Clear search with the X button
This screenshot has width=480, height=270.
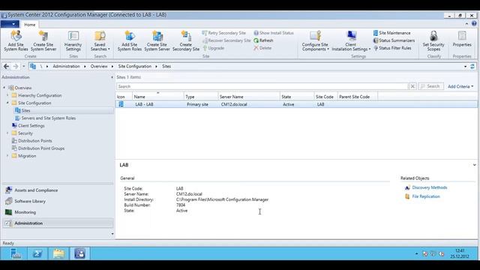pyautogui.click(x=412, y=87)
